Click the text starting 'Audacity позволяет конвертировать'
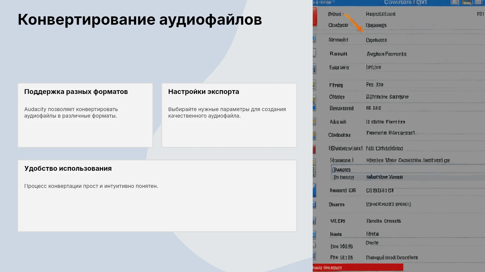The height and width of the screenshot is (272, 485). [x=71, y=113]
